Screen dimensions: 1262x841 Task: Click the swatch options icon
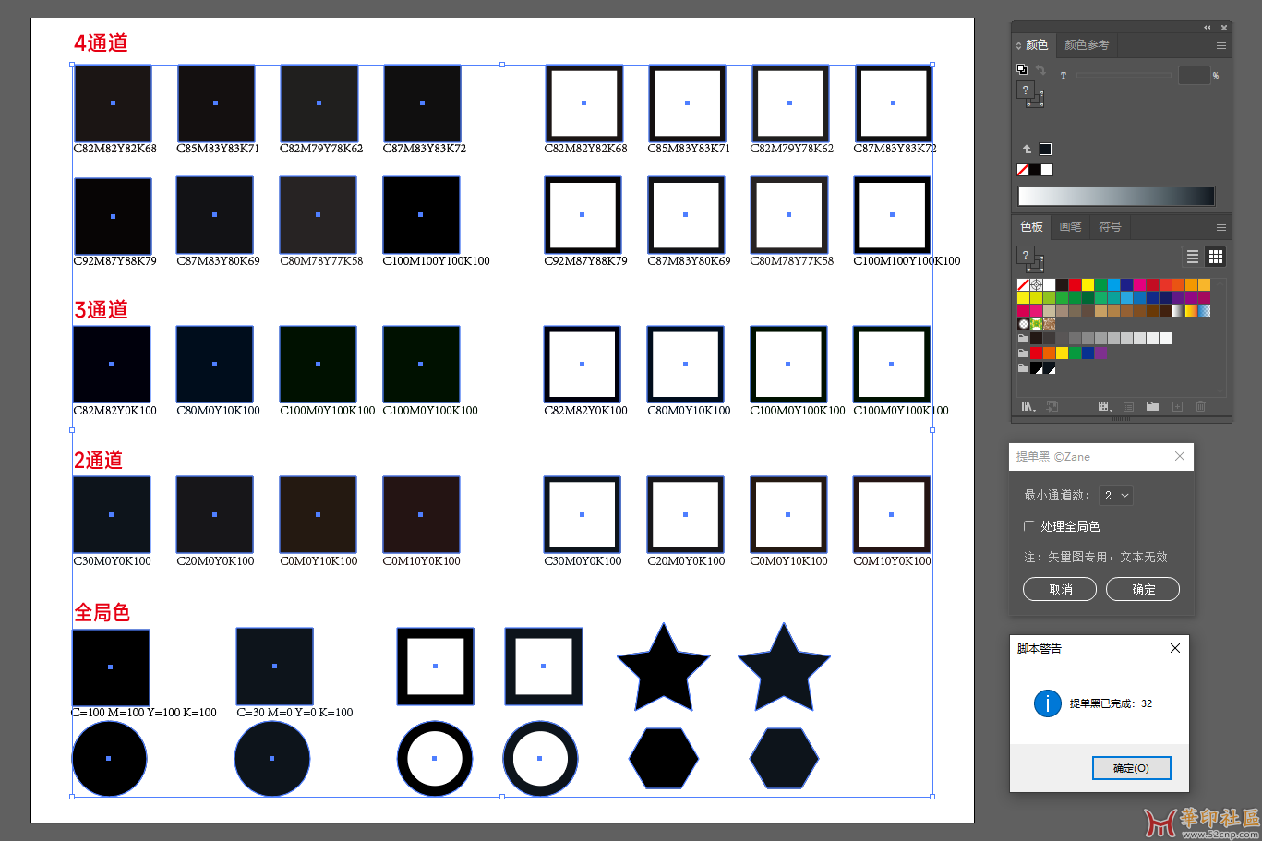point(1128,406)
